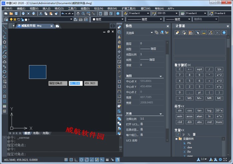This screenshot has width=233, height=164.
Task: Select the Line tool in draw toolbar
Action: pos(4,26)
